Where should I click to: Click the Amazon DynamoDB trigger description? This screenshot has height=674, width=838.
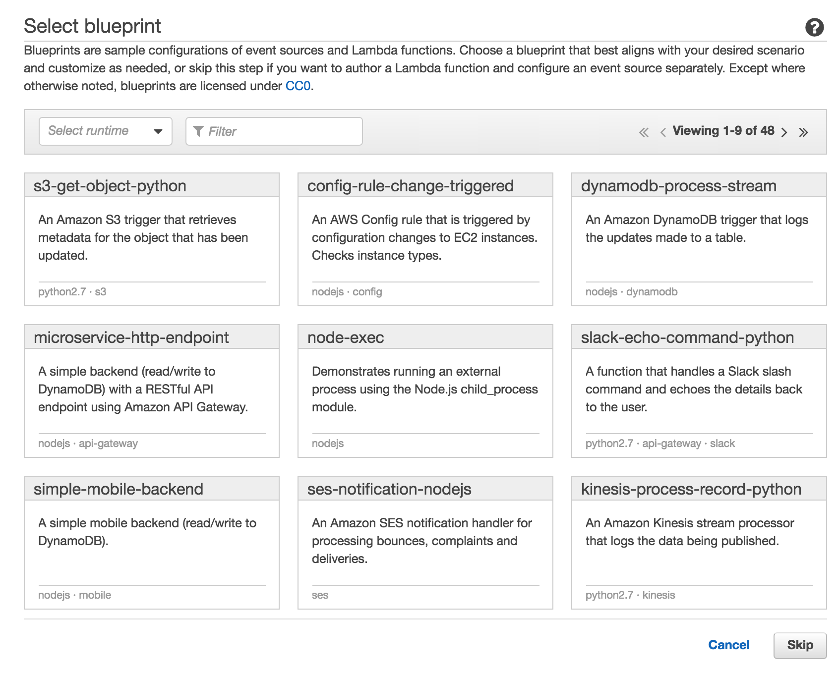[x=697, y=229]
